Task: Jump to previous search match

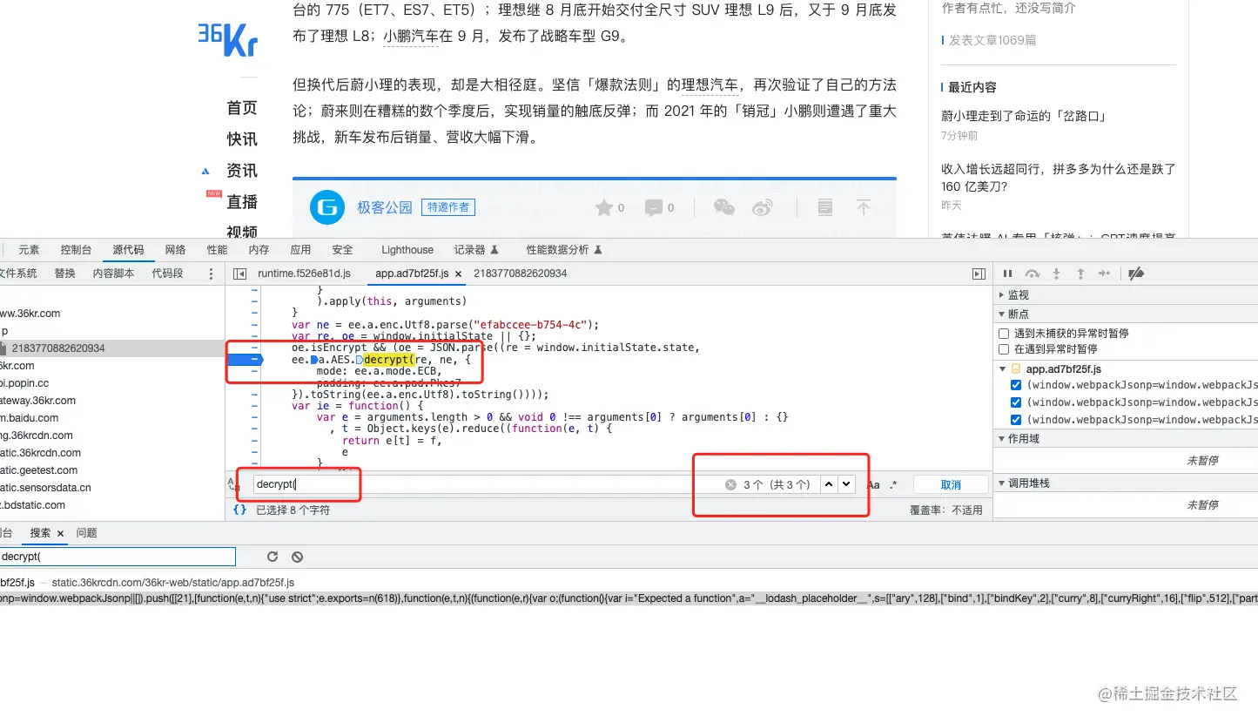Action: [828, 484]
